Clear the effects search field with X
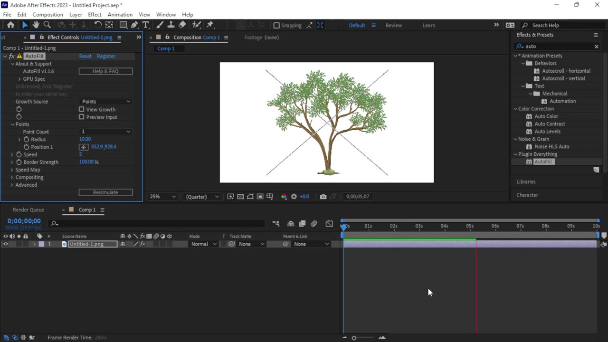The width and height of the screenshot is (608, 342). tap(597, 47)
